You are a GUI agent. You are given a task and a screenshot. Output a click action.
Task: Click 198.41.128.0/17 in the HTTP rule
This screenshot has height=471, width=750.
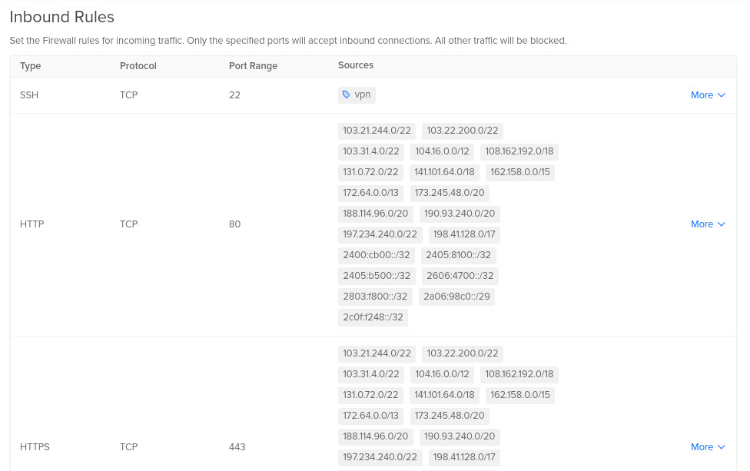[464, 234]
